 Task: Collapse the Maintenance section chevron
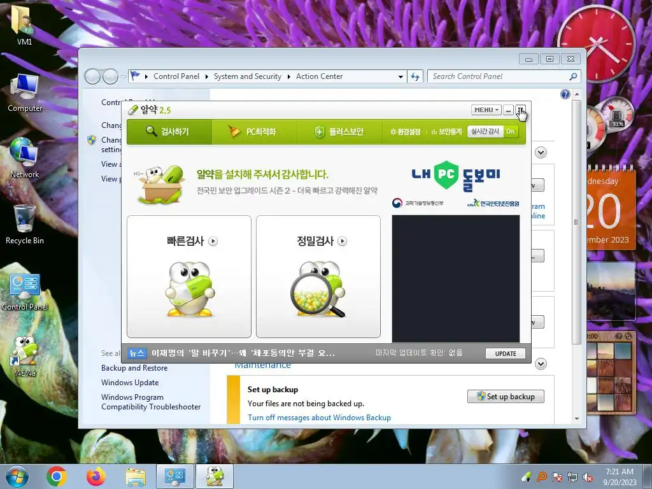(x=541, y=364)
